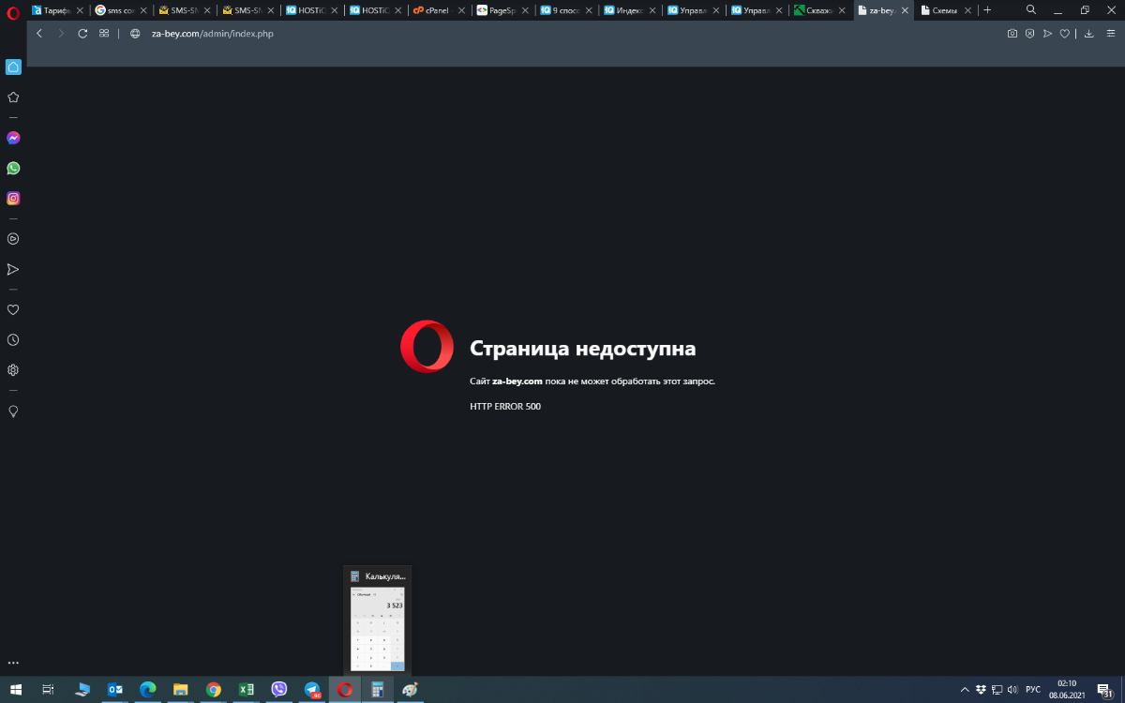Open bookmarks heart in the sidebar

(x=13, y=310)
